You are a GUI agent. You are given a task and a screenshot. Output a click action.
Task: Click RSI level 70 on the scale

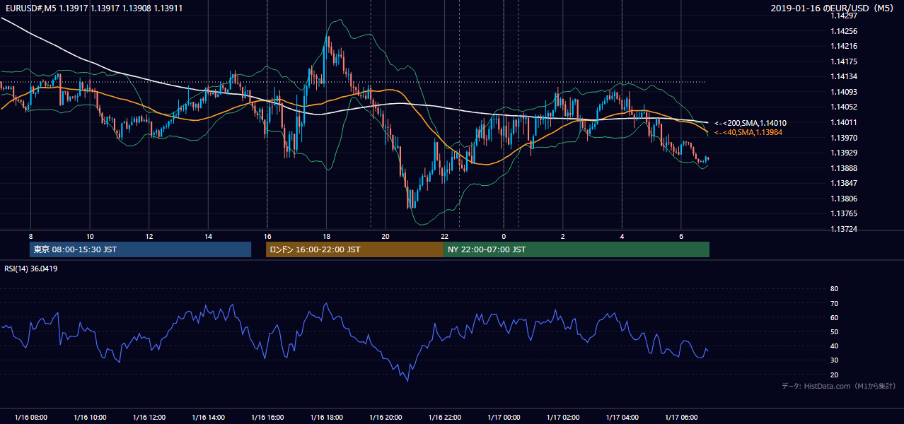coord(834,303)
